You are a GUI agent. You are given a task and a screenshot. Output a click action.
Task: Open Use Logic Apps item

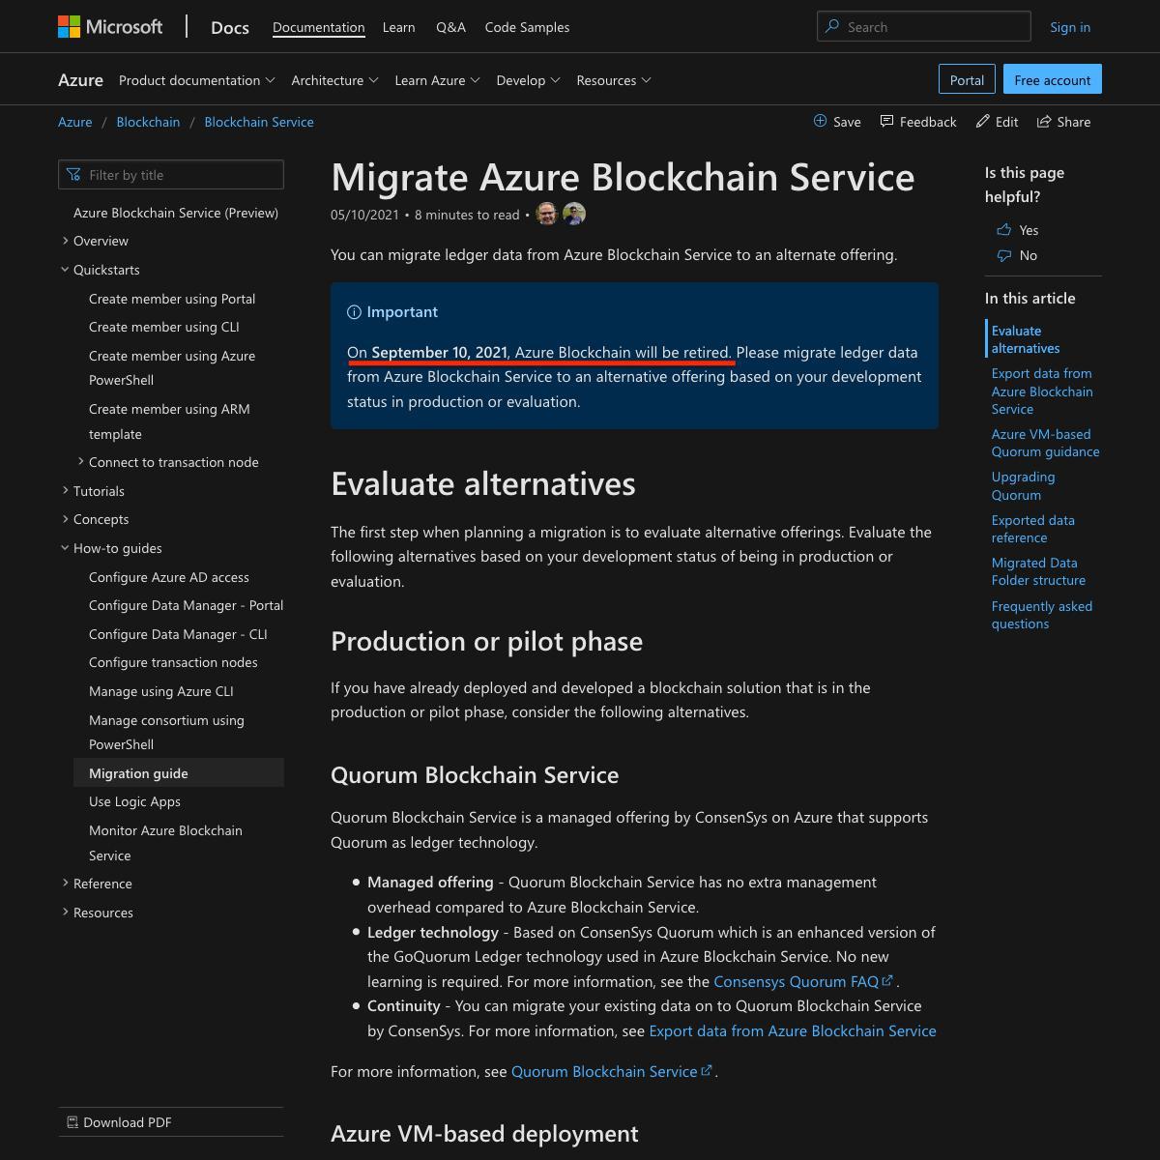(134, 801)
